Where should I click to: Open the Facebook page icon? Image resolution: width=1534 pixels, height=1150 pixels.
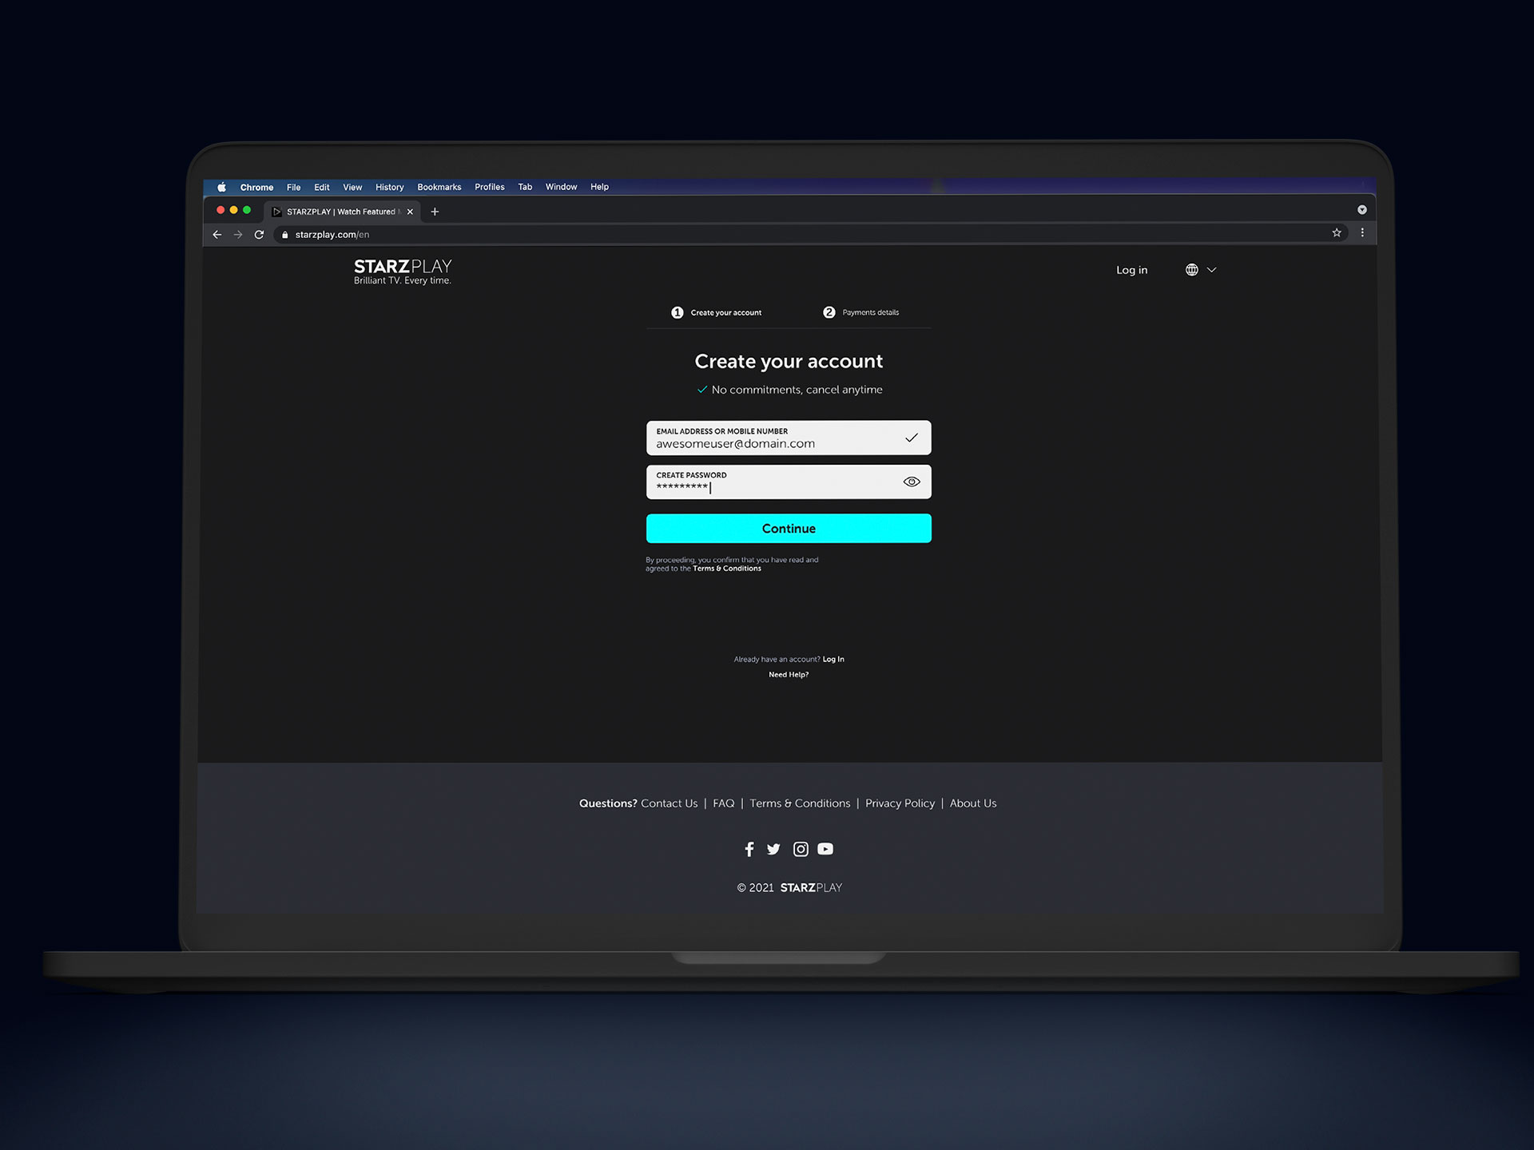pos(749,849)
